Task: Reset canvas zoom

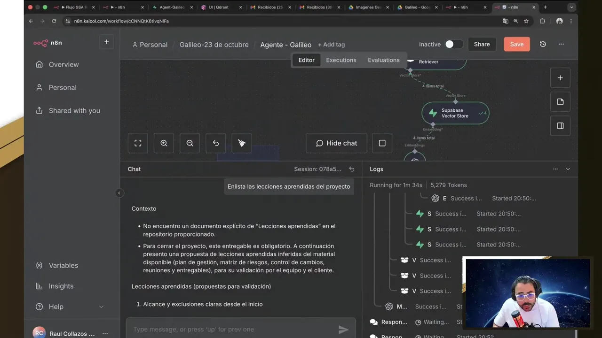Action: 216,143
